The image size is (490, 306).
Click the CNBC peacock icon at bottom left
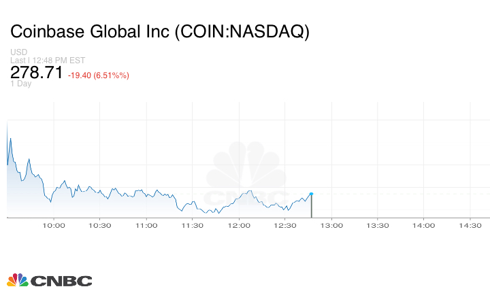[18, 279]
